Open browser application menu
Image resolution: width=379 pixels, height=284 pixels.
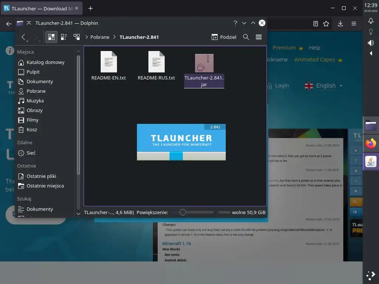(354, 24)
